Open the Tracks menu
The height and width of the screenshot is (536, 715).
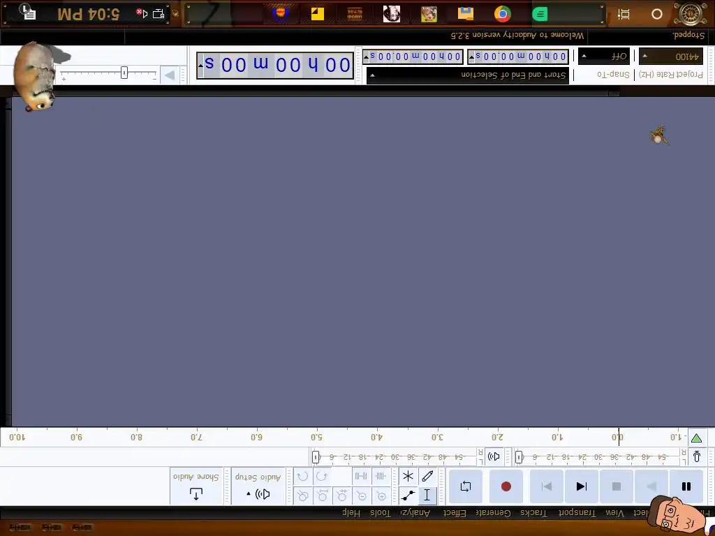[533, 513]
